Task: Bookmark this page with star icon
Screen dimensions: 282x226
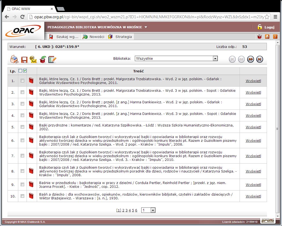Action: [x=267, y=17]
